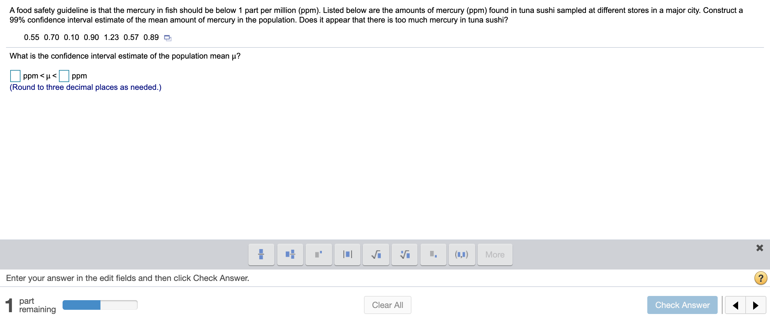Image resolution: width=770 pixels, height=323 pixels.
Task: Click the forward navigation arrow
Action: [x=756, y=305]
